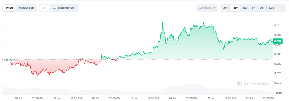Image resolution: width=289 pixels, height=101 pixels.
Task: Switch to TradingView chart mode
Action: point(64,8)
